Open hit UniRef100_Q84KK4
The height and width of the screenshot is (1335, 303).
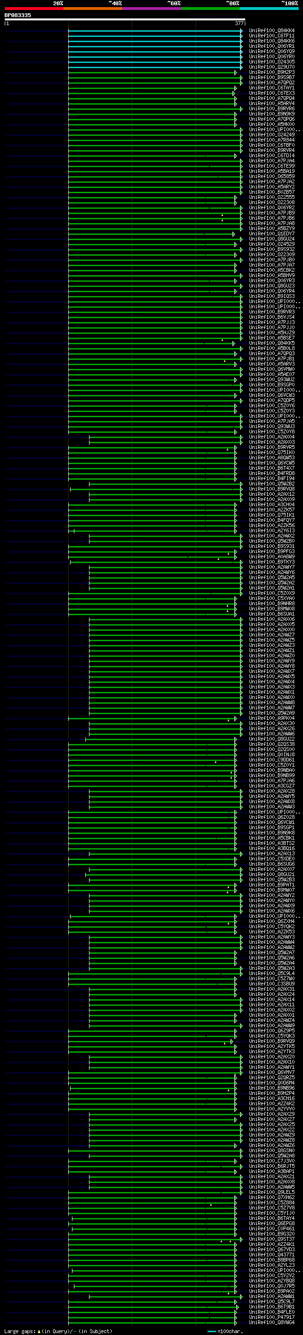(271, 31)
